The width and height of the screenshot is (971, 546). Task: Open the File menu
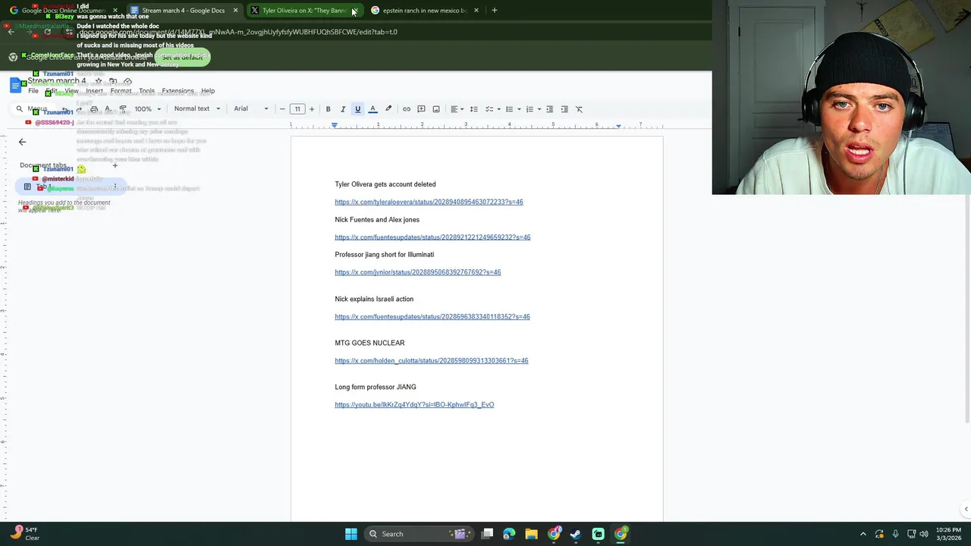[x=33, y=91]
